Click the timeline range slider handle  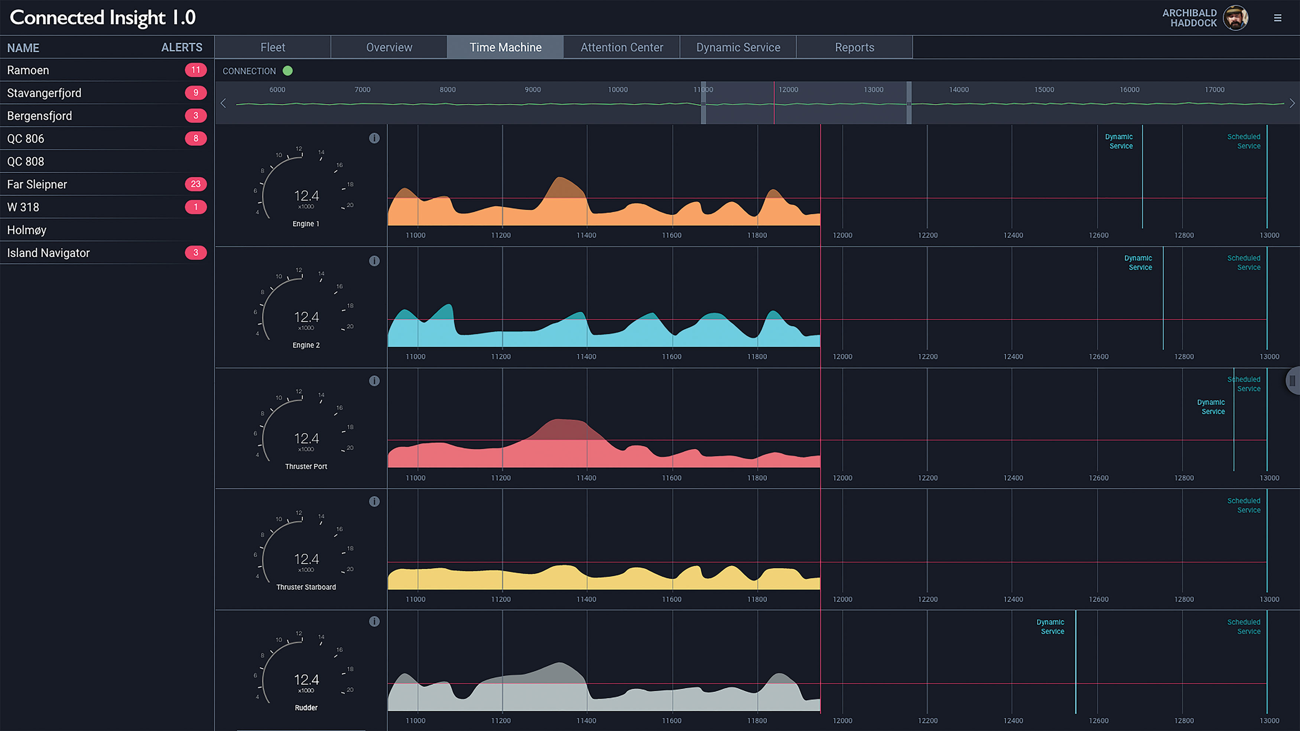[704, 104]
